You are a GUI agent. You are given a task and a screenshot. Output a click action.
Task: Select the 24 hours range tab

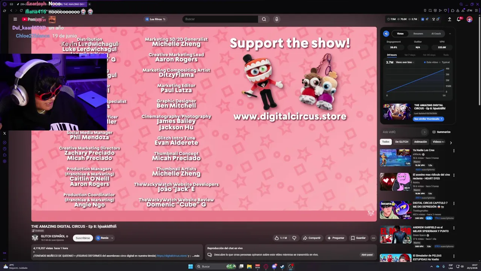(392, 55)
